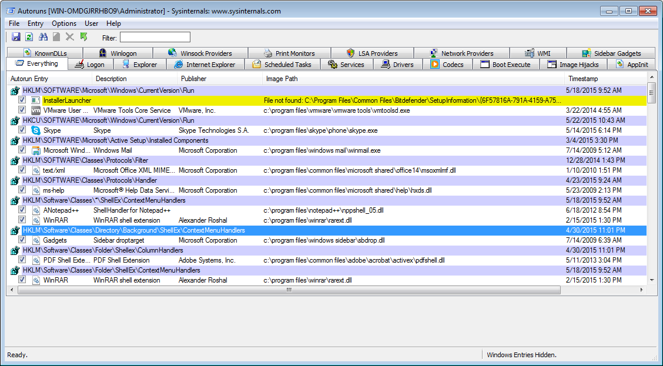Open the Services tab
The height and width of the screenshot is (366, 663).
coord(346,64)
